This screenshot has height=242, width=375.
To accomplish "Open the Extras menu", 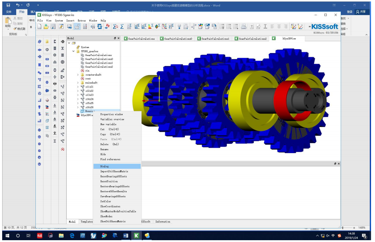I will tap(82, 21).
